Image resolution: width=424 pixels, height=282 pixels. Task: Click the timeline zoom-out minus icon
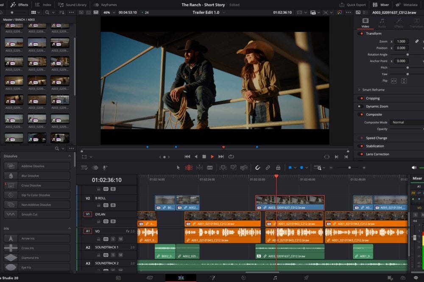331,168
